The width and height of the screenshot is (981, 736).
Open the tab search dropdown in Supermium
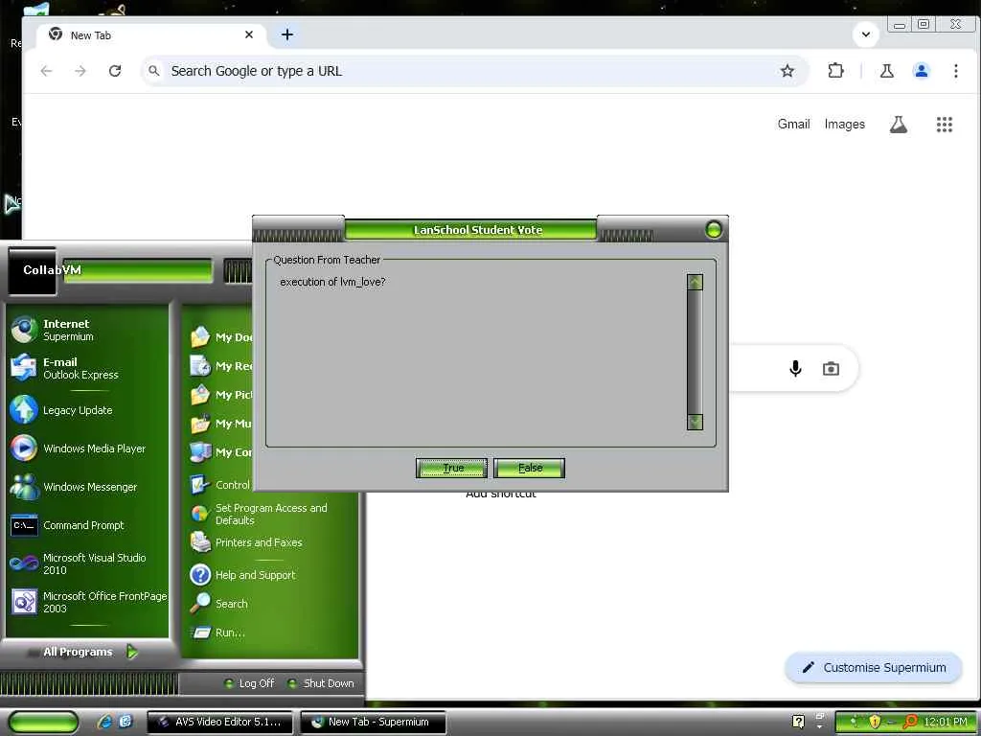866,34
